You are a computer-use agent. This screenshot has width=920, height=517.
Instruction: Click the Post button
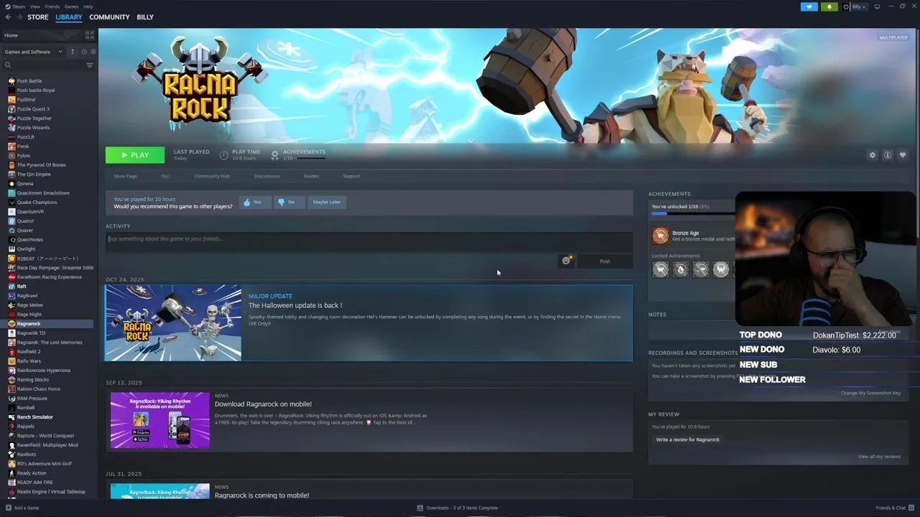point(604,261)
